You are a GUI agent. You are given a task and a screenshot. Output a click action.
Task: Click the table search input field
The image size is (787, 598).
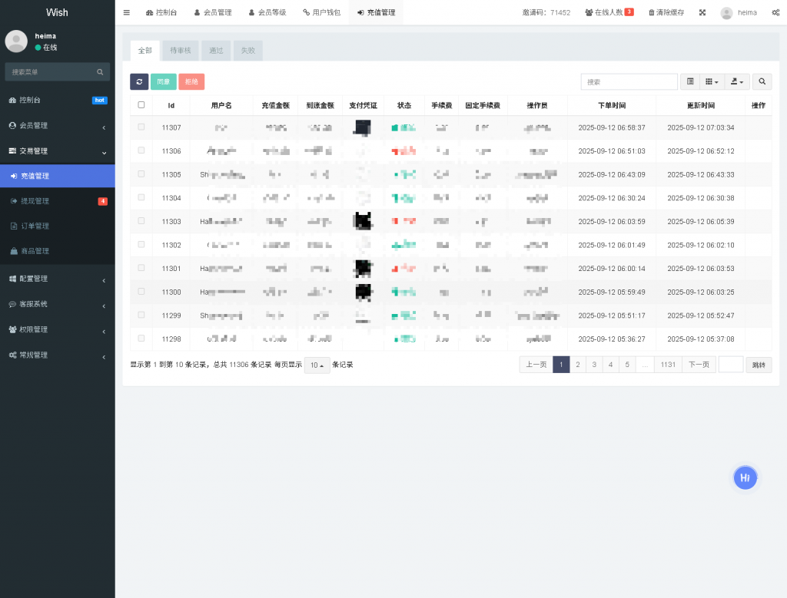click(x=629, y=82)
